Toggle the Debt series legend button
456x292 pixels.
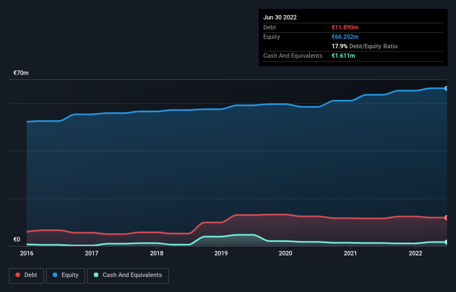[x=27, y=275]
